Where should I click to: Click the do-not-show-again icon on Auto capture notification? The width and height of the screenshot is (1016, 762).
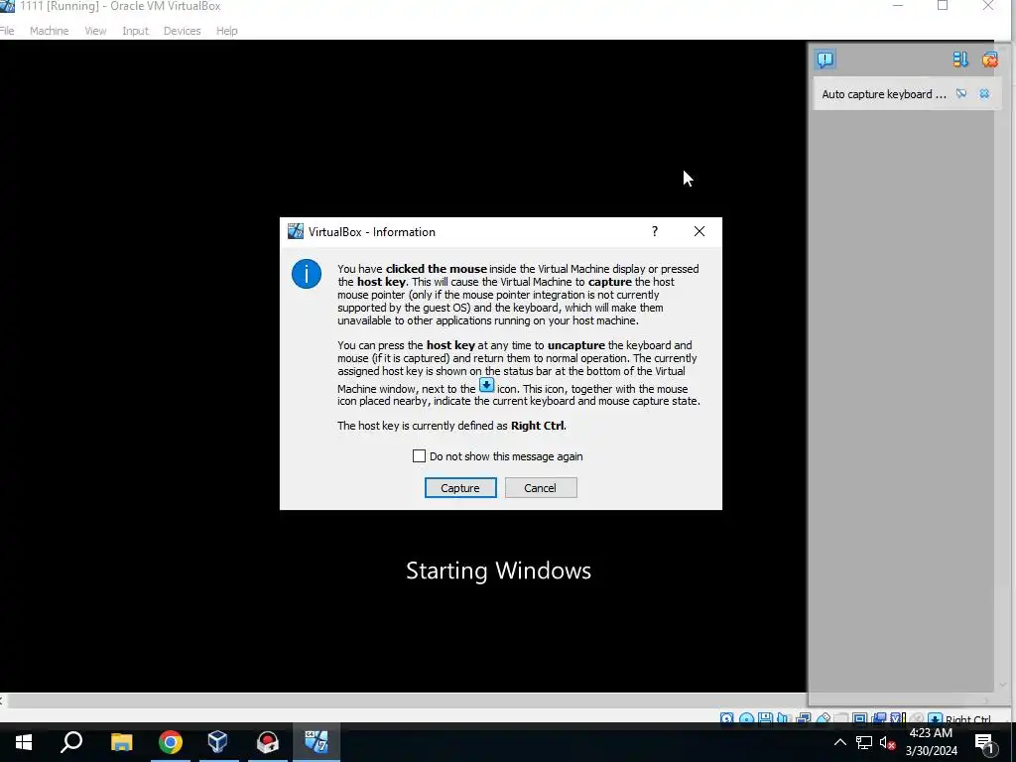point(961,94)
